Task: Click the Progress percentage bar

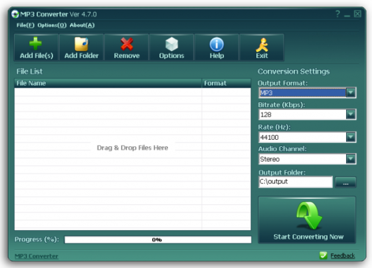Action: [x=158, y=239]
